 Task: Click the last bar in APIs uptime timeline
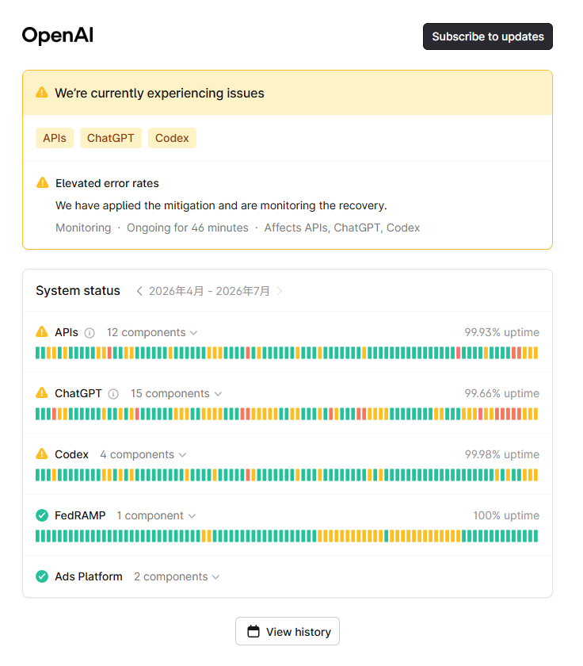tap(535, 353)
